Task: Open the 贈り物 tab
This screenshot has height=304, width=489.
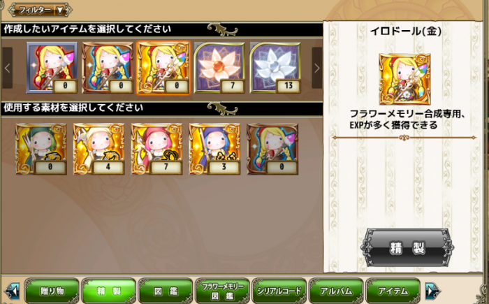Action: [x=52, y=291]
